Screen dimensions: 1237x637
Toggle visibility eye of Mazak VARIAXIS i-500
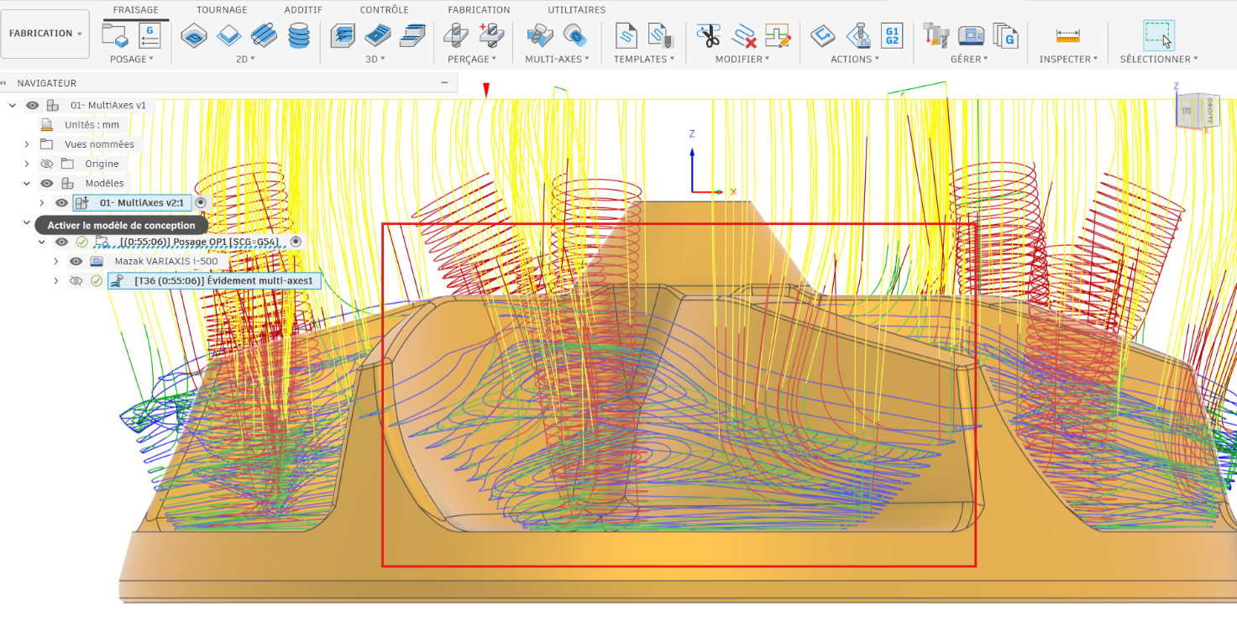76,261
